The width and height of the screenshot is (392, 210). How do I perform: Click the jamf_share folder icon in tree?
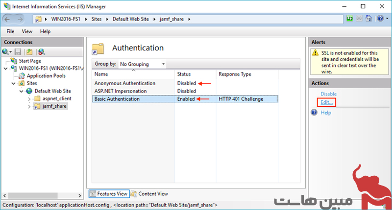pyautogui.click(x=37, y=106)
